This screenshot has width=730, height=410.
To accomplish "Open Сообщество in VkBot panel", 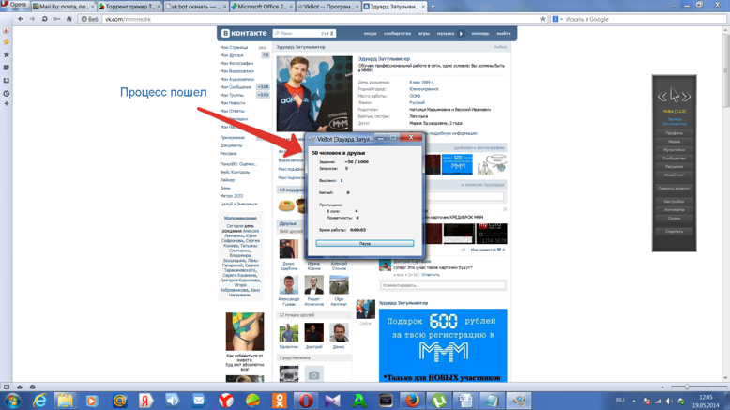I will tap(674, 159).
